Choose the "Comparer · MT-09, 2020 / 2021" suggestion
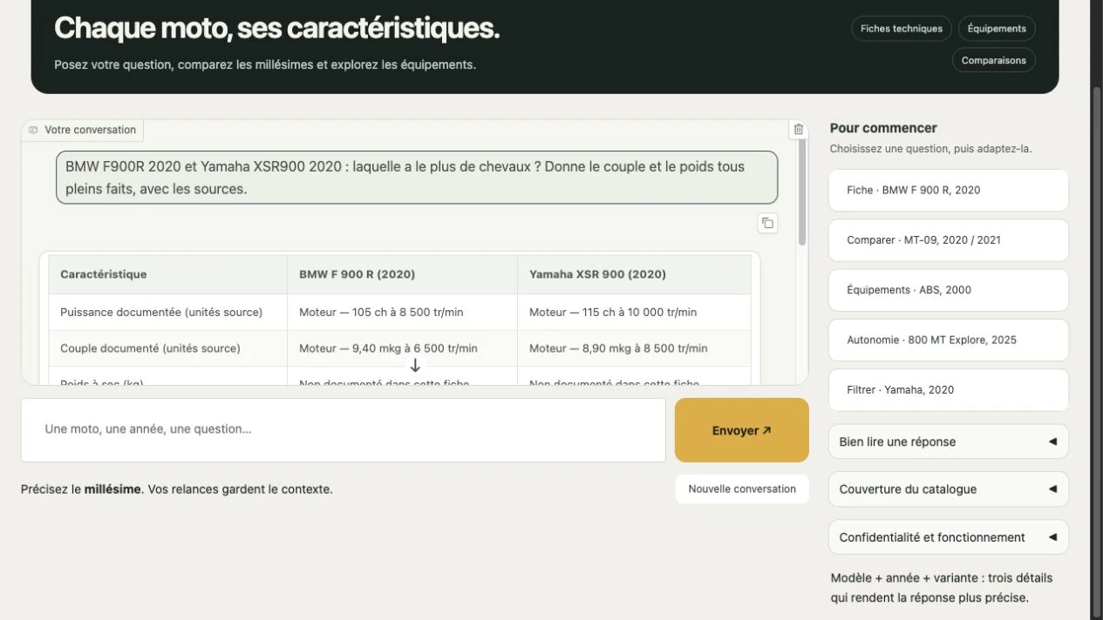1103x620 pixels. 948,240
